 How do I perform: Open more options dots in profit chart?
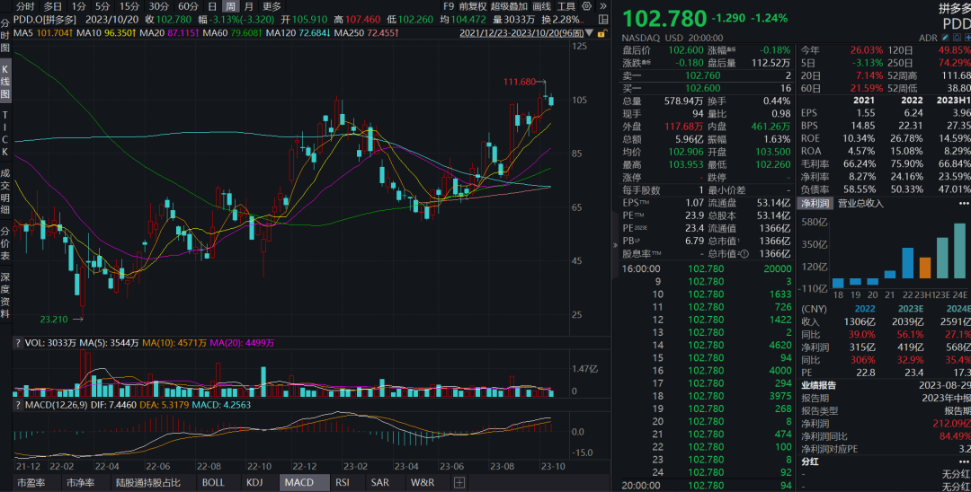click(x=964, y=203)
